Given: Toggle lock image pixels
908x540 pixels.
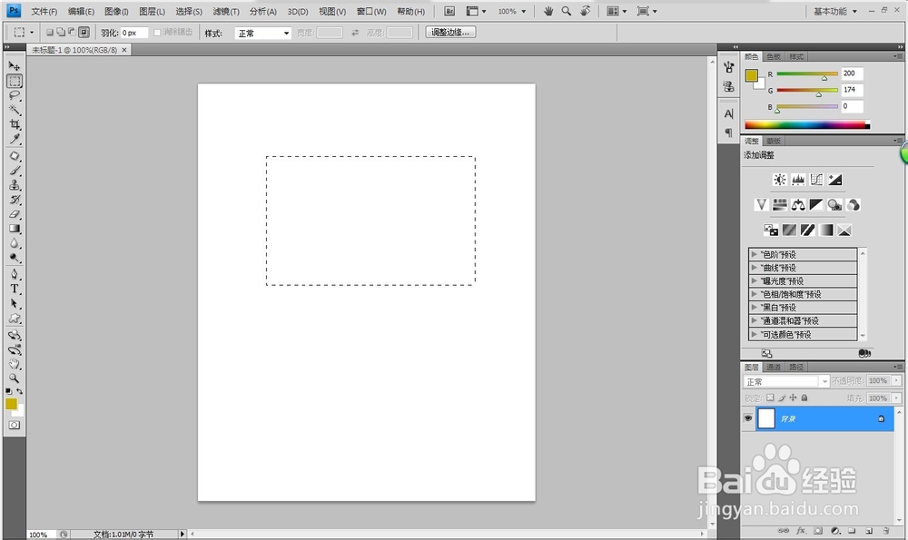Looking at the screenshot, I should [x=782, y=398].
